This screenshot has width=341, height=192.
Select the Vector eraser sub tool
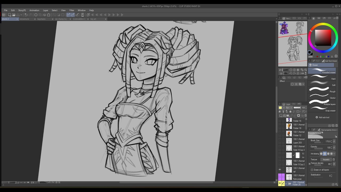coord(322,96)
